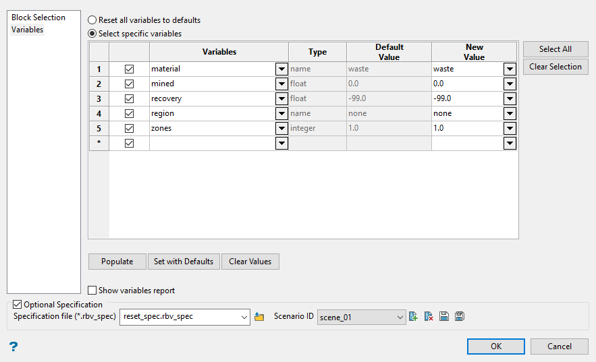Image resolution: width=596 pixels, height=362 pixels.
Task: Expand the Scenario ID scene_01 dropdown
Action: click(400, 317)
